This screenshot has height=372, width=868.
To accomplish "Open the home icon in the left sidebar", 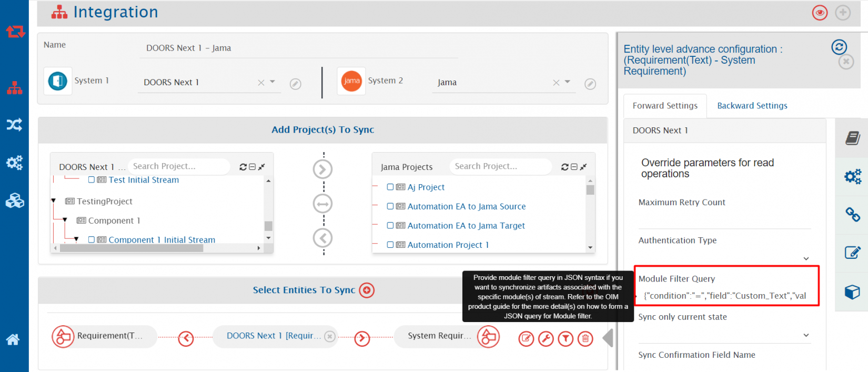I will (13, 339).
